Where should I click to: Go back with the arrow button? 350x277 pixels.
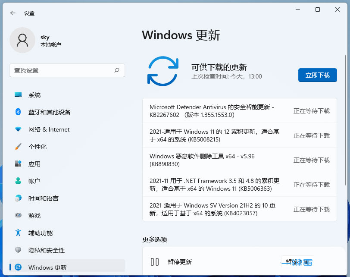tap(12, 13)
